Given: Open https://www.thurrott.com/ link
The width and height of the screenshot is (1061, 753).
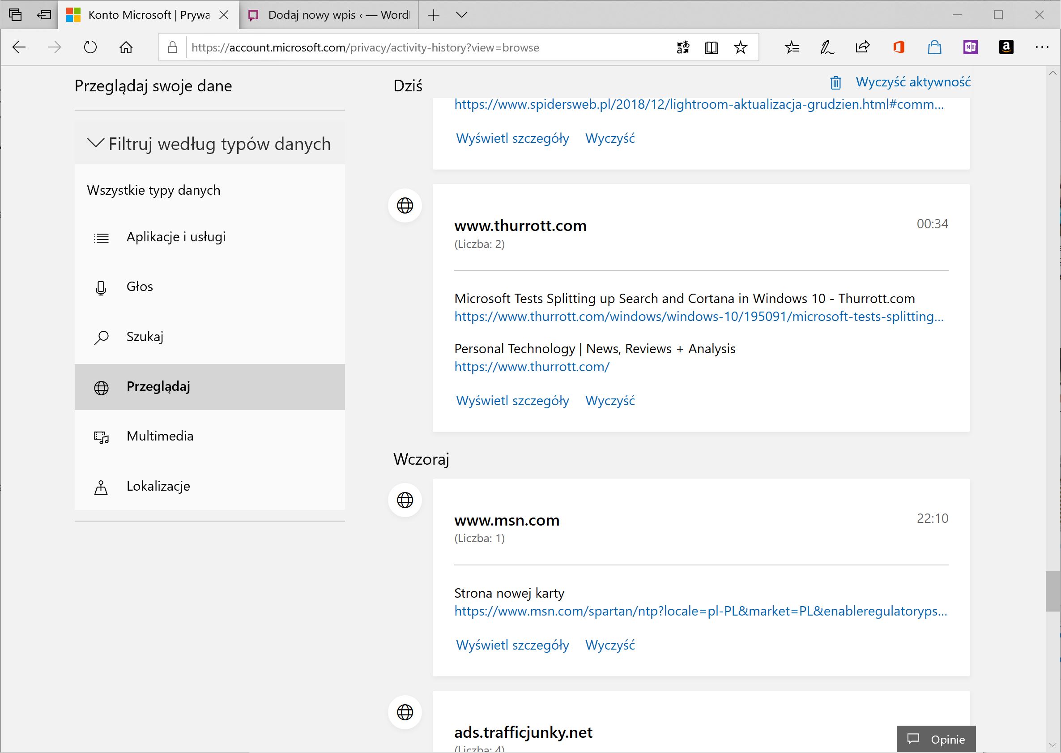Looking at the screenshot, I should [532, 367].
